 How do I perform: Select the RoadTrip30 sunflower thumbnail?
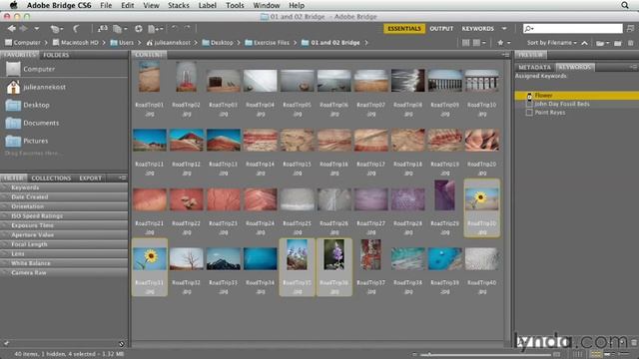coord(481,199)
